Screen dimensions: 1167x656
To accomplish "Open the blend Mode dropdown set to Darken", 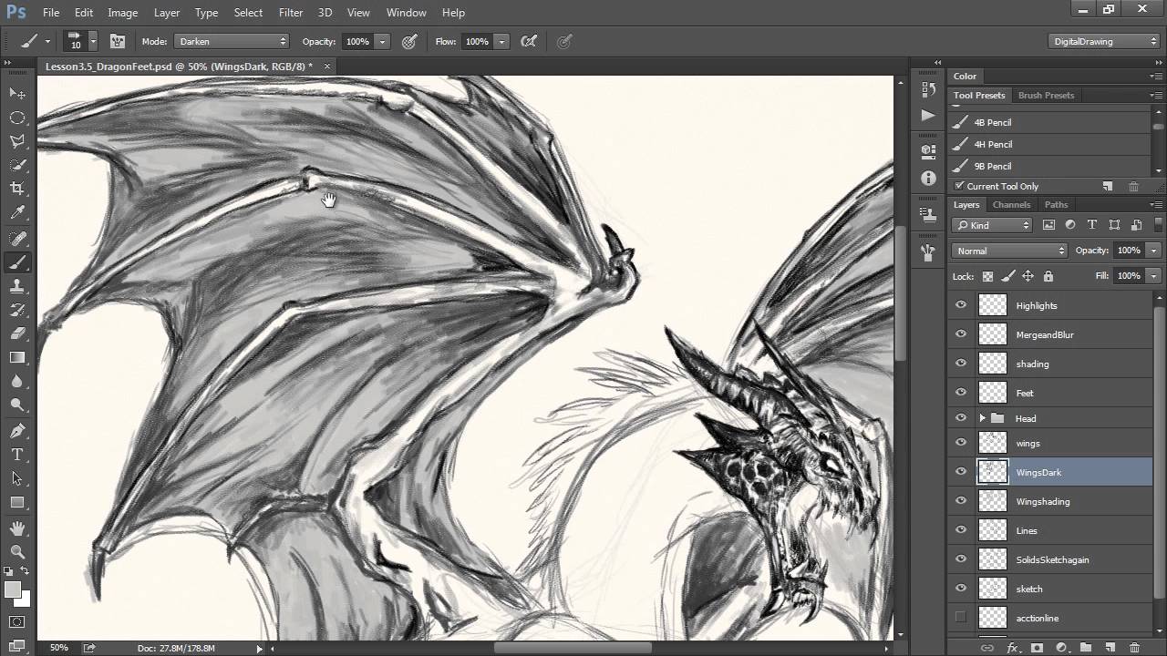I will click(231, 41).
